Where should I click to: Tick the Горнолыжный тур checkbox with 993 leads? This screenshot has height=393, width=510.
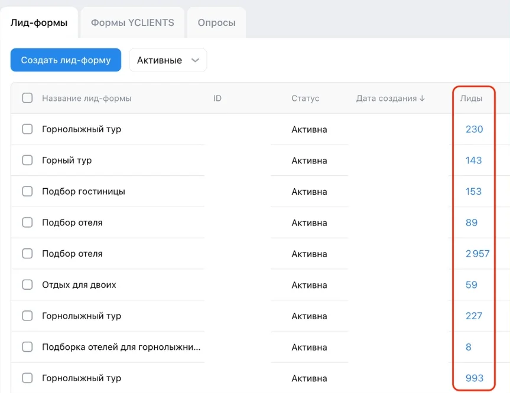click(27, 378)
